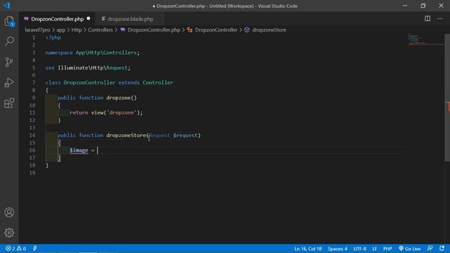Start Go Live server
The image size is (450, 253).
(x=409, y=248)
